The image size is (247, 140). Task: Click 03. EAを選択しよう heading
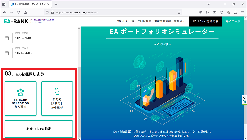(x=24, y=73)
